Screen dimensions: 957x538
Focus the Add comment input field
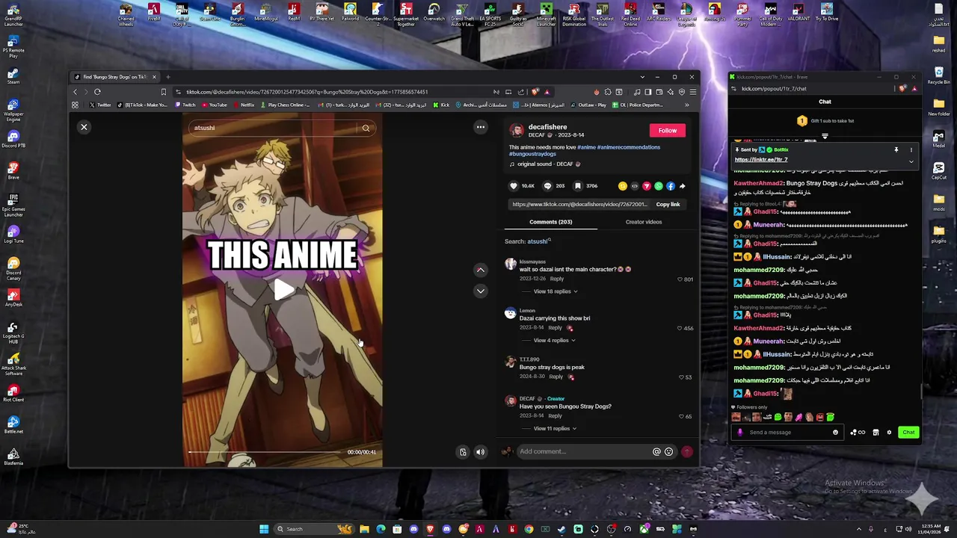584,451
